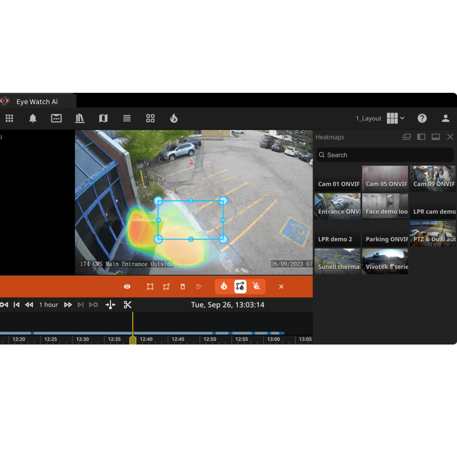Open the calendar archive icon
Image resolution: width=457 pixels, height=457 pixels.
(x=56, y=118)
